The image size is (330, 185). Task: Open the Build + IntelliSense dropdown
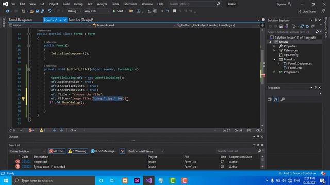point(145,151)
